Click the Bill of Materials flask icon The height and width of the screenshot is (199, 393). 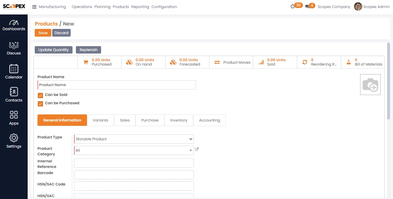click(348, 62)
